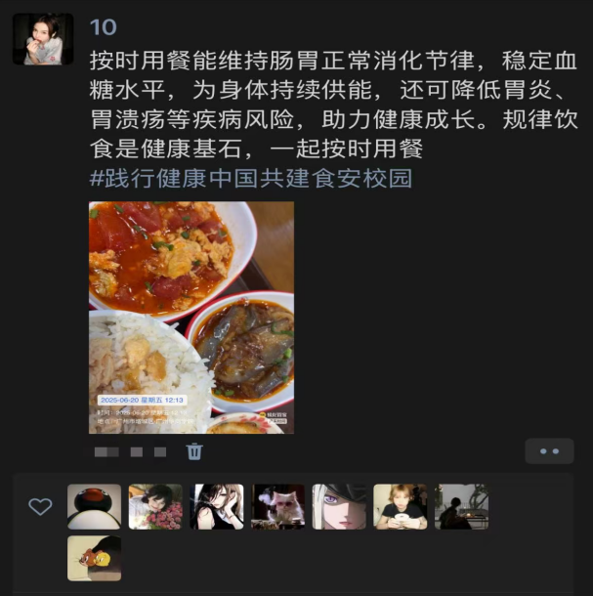Image resolution: width=593 pixels, height=596 pixels.
Task: Open the poster's profile avatar
Action: [x=43, y=39]
